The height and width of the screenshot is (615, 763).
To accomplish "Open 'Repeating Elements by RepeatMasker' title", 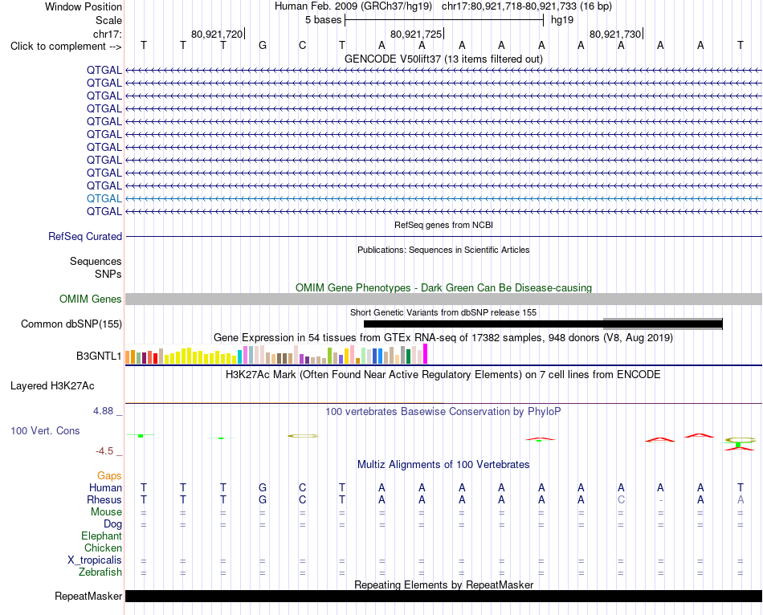I will (443, 584).
